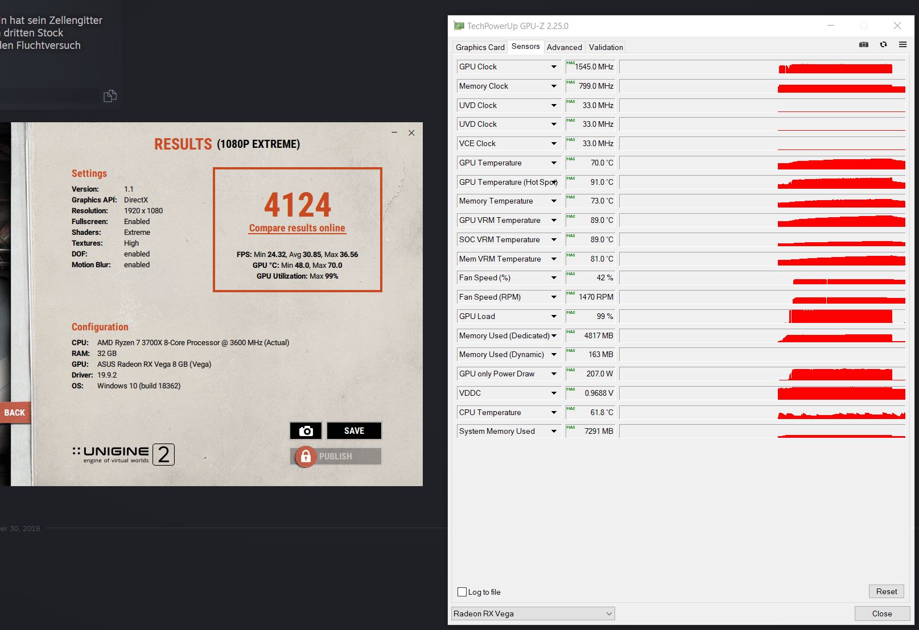Click the VDDC sensor graph
This screenshot has height=630, width=919.
tap(762, 393)
